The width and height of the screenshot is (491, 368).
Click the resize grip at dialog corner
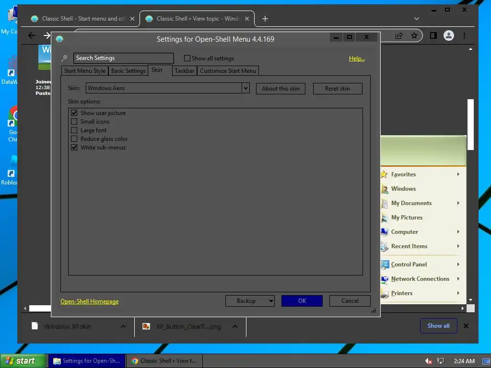click(374, 310)
